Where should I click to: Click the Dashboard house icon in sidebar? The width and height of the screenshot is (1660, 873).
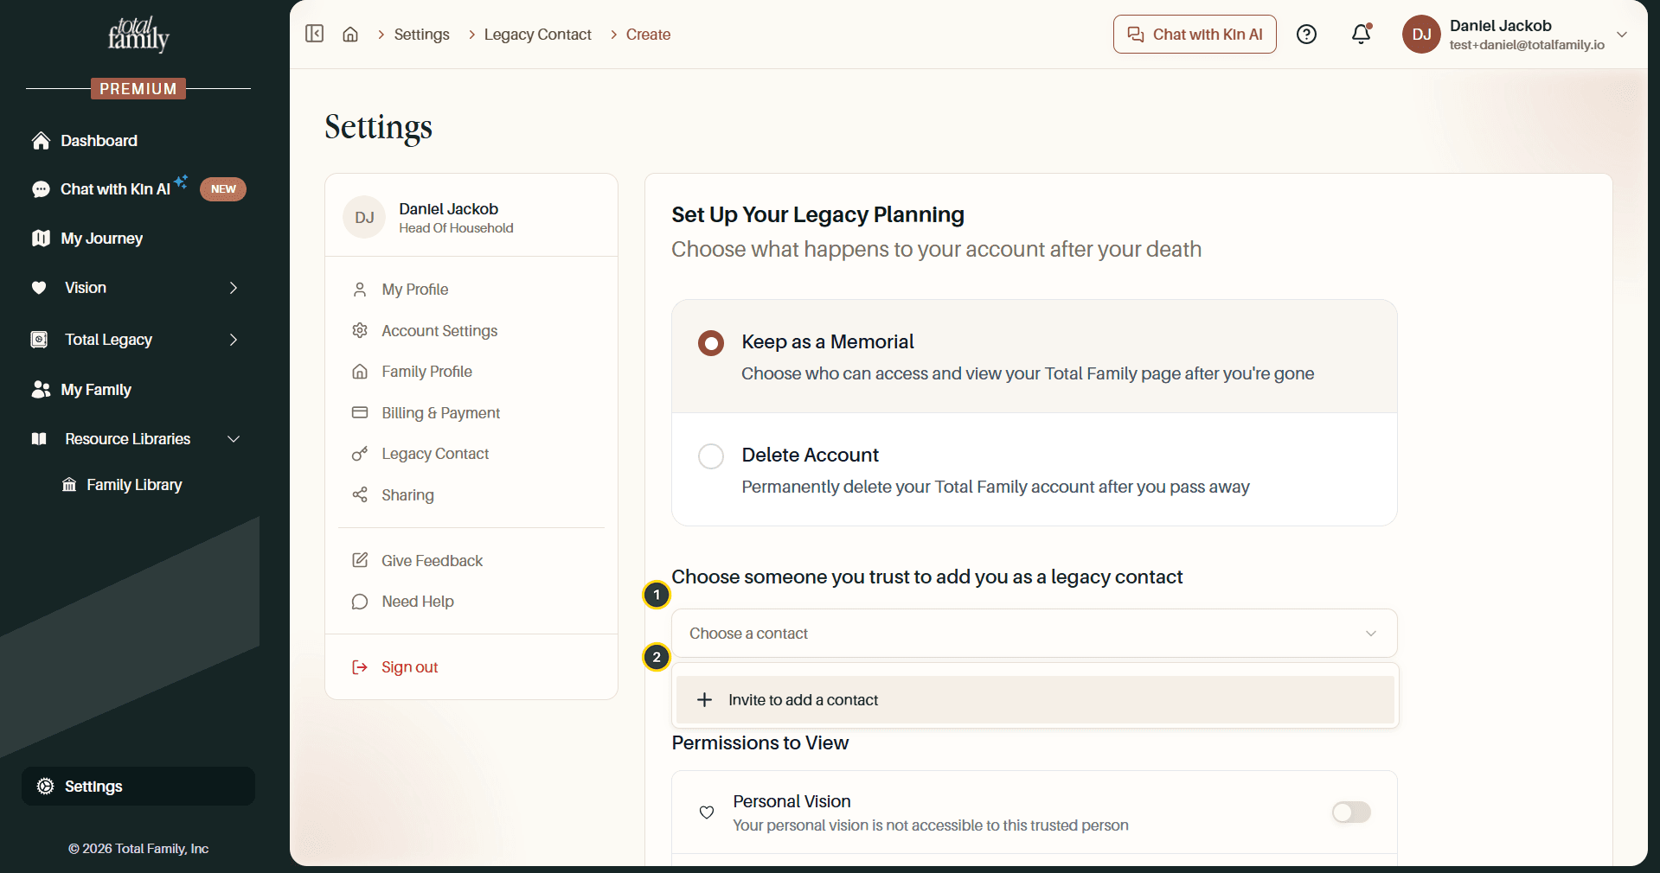click(41, 141)
